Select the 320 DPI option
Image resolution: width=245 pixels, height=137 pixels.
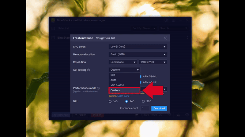(x=143, y=101)
